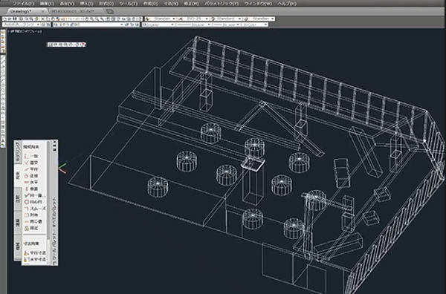Click the ワイヤフレーム viewport label
Viewport: 446px width, 294px height.
tap(26, 31)
